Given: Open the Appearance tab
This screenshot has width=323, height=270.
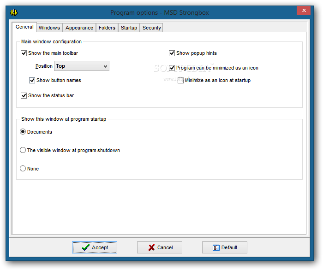Looking at the screenshot, I should pyautogui.click(x=79, y=28).
